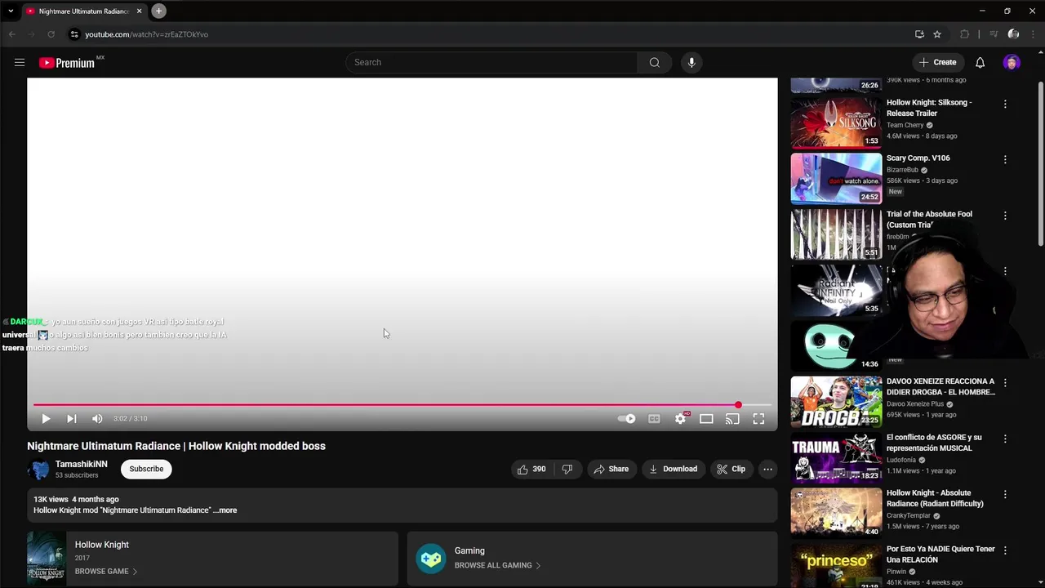Open the tab search dropdown arrow
The height and width of the screenshot is (588, 1045).
(11, 11)
